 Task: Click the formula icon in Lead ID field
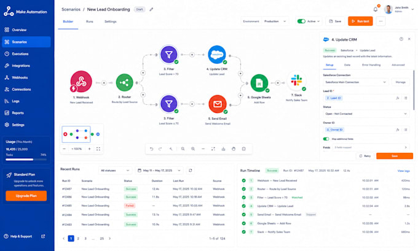(x=398, y=98)
